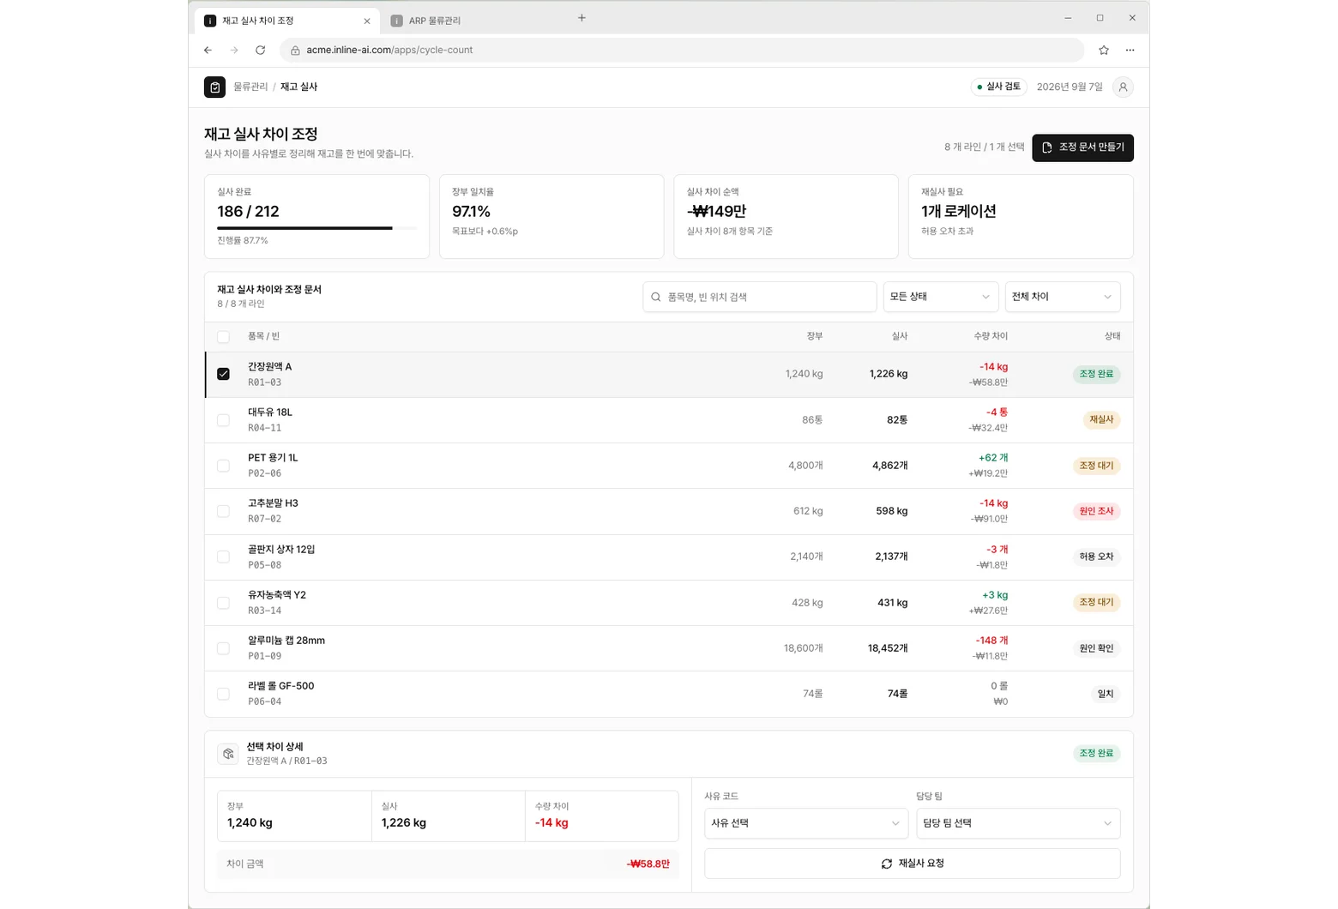Image resolution: width=1338 pixels, height=909 pixels.
Task: Focus the 품목명, 빈 위치 검색 field
Action: (759, 297)
